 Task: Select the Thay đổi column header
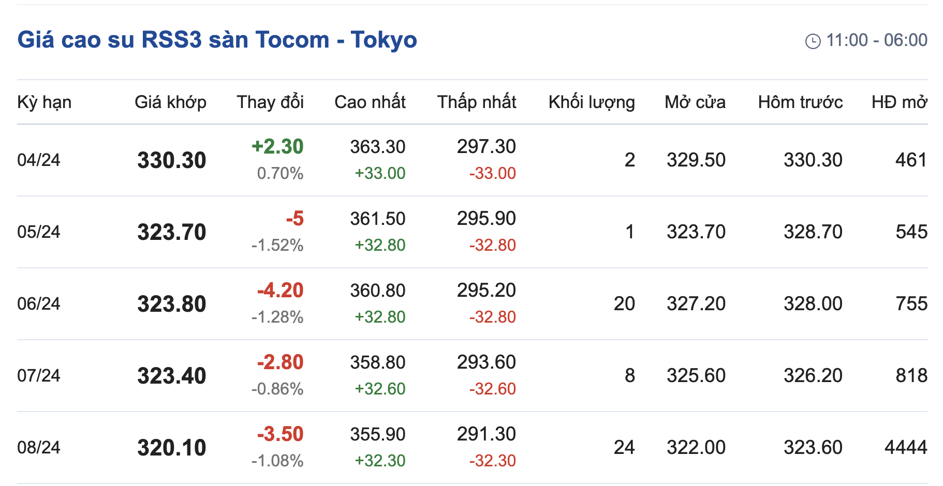tap(270, 102)
